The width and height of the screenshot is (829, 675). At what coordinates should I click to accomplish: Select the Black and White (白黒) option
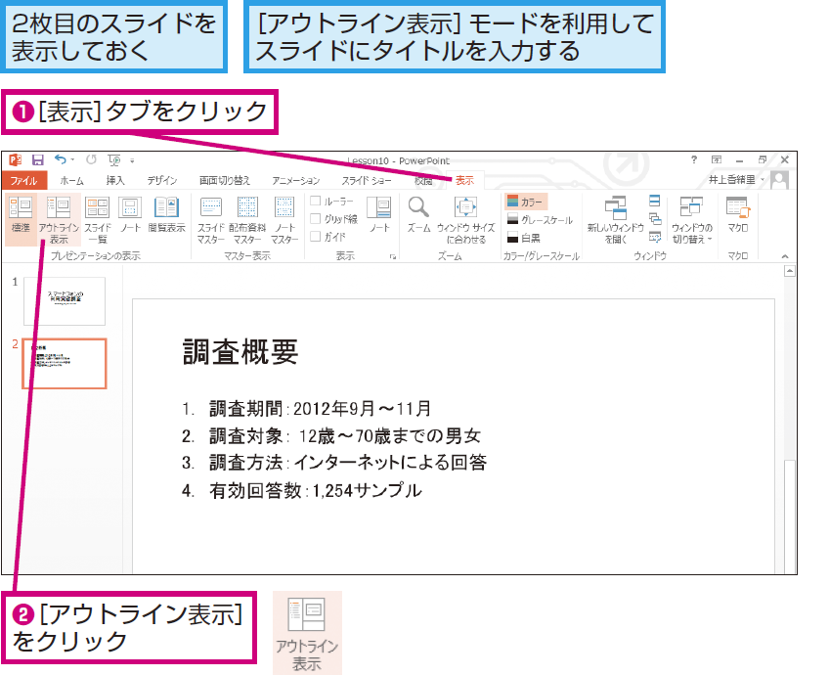(523, 238)
